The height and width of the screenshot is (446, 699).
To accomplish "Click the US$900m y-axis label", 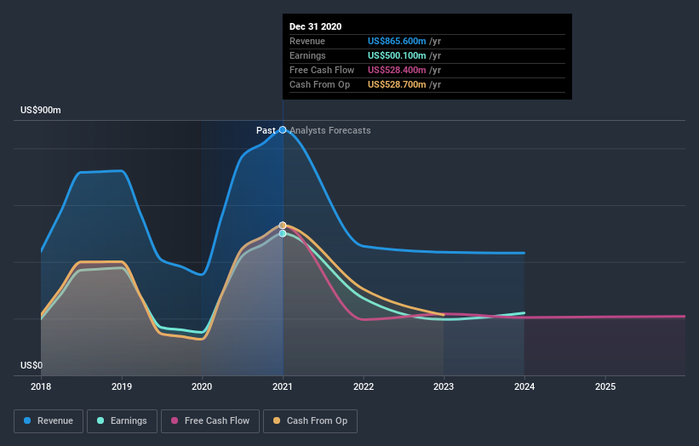I will pyautogui.click(x=41, y=110).
